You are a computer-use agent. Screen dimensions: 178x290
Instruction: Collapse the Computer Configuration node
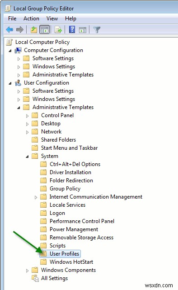pyautogui.click(x=10, y=51)
